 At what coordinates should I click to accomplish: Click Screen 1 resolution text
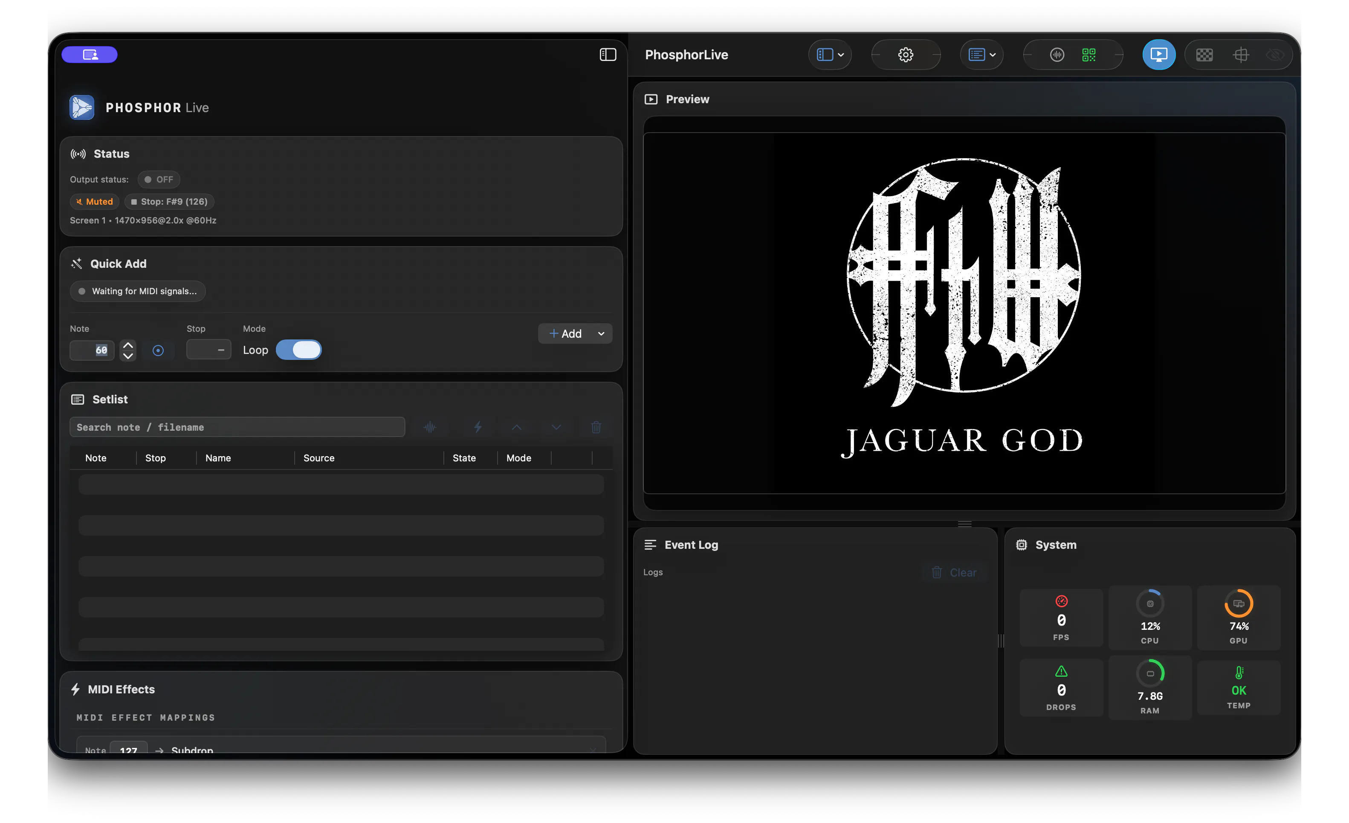[x=143, y=220]
